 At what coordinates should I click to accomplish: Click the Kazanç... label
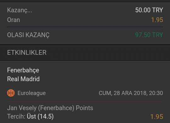click(20, 10)
